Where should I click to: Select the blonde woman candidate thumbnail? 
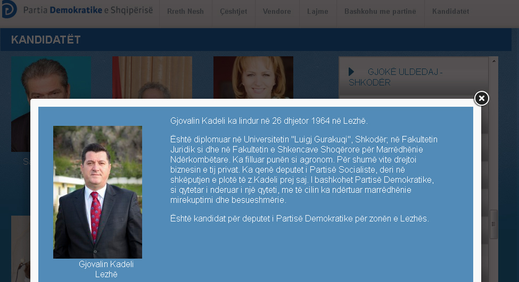(253, 77)
